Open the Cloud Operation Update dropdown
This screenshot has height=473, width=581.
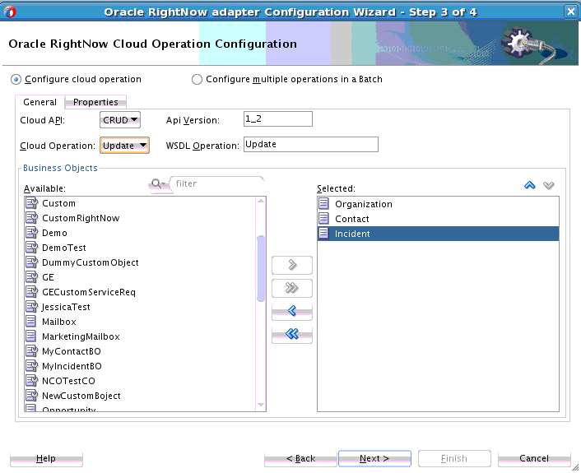(124, 146)
